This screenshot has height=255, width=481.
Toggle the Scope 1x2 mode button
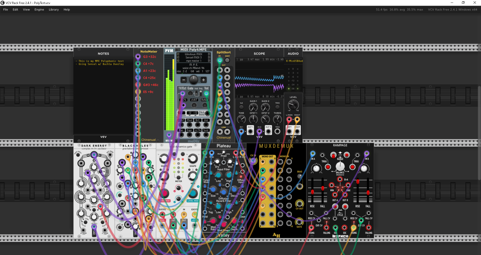241,107
